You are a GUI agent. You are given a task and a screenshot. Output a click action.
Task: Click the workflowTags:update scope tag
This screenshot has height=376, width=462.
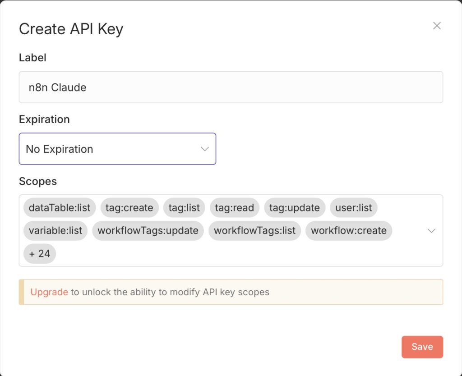[148, 230]
